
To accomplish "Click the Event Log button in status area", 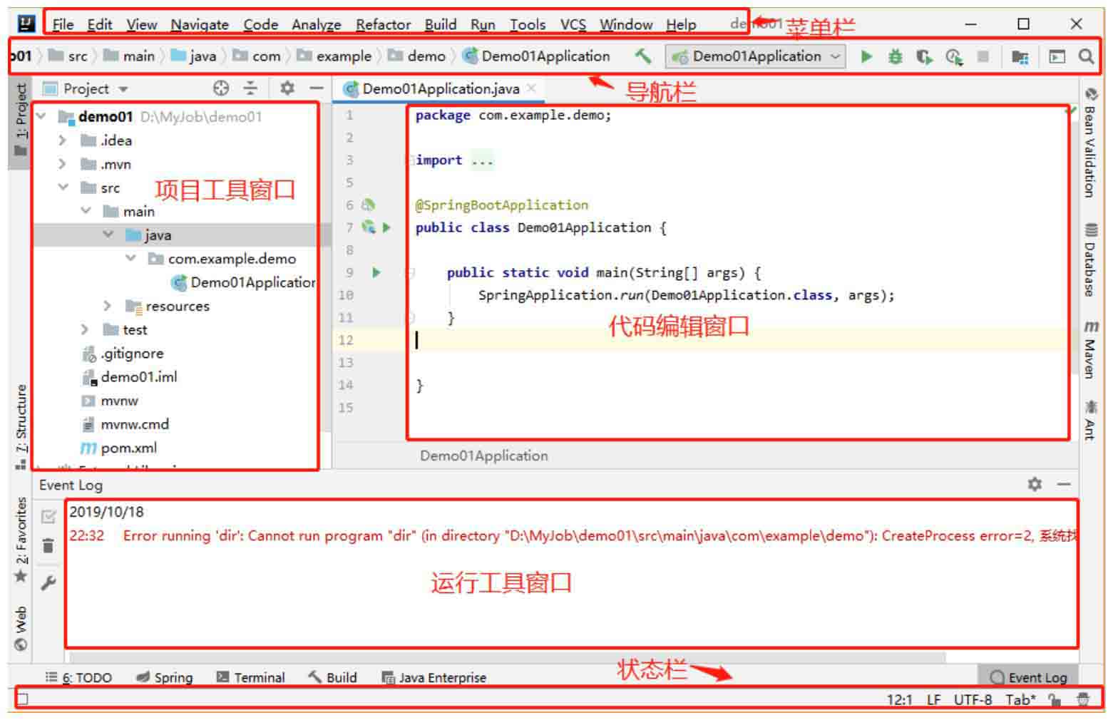I will (x=1029, y=677).
